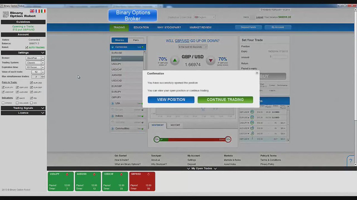The width and height of the screenshot is (357, 200).
Task: Enable the CCI indicator checkbox
Action: click(32, 103)
